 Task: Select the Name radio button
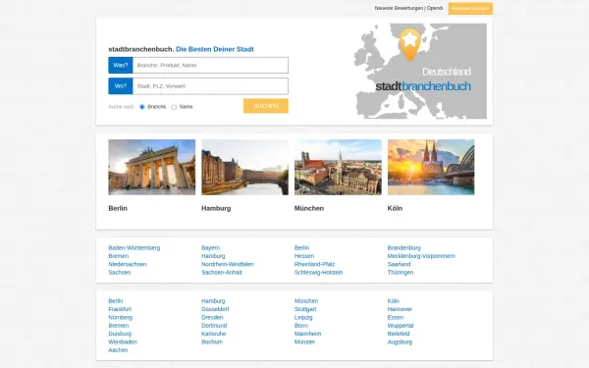[x=174, y=107]
